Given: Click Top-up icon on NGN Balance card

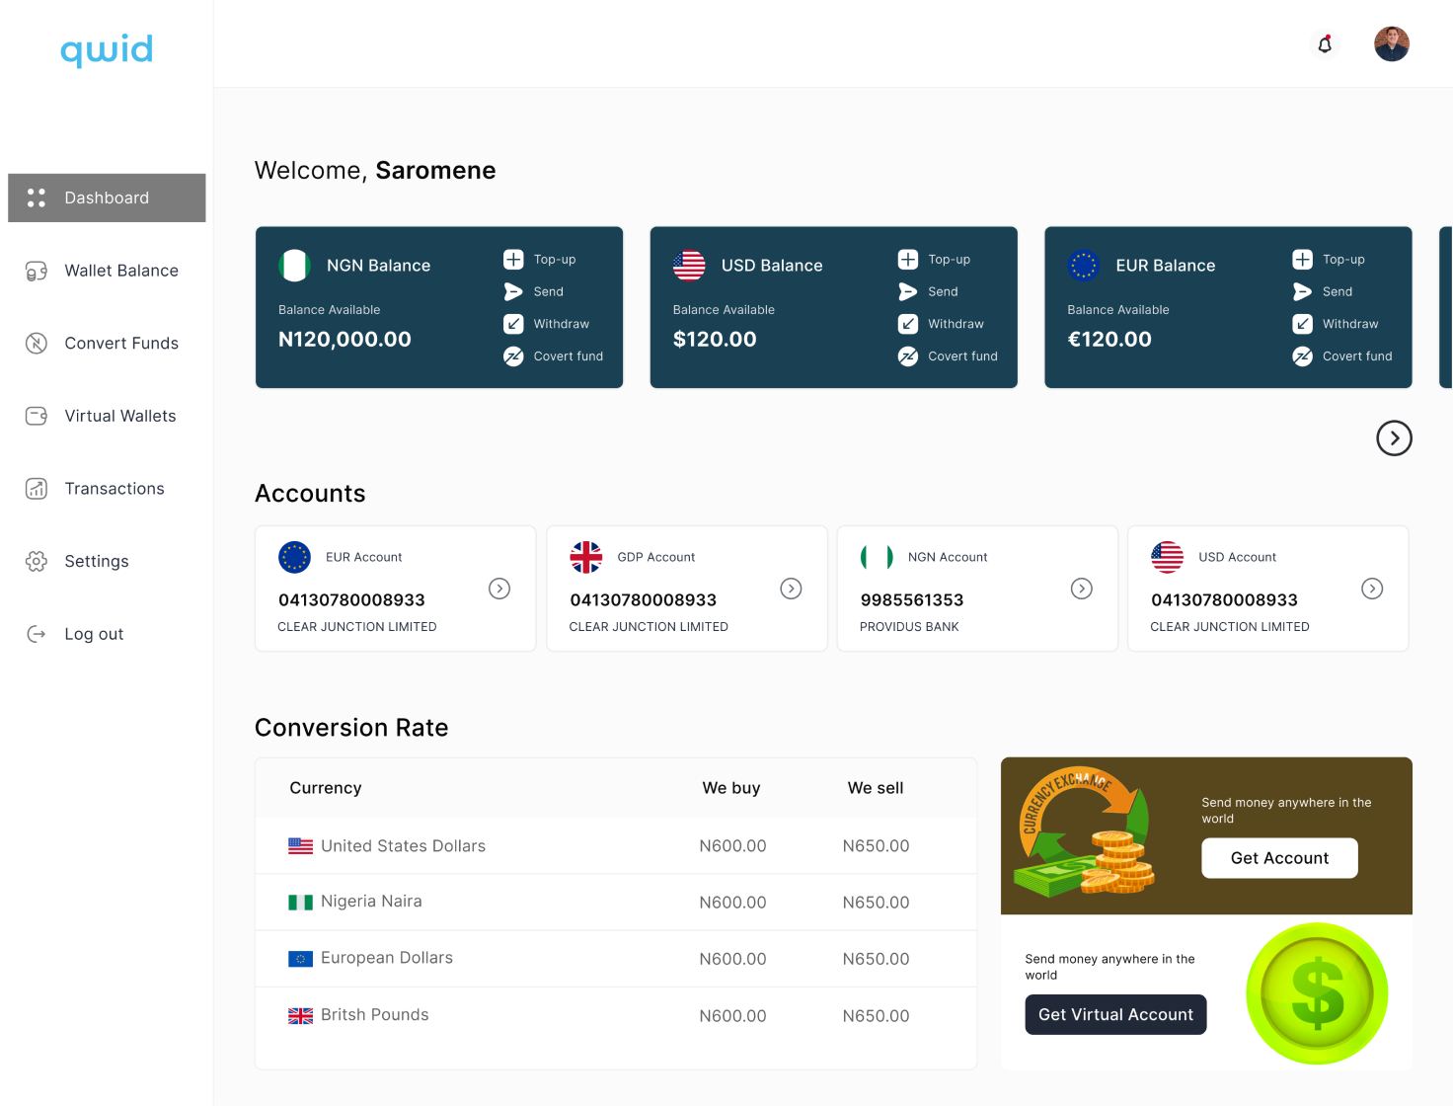Looking at the screenshot, I should pos(513,260).
